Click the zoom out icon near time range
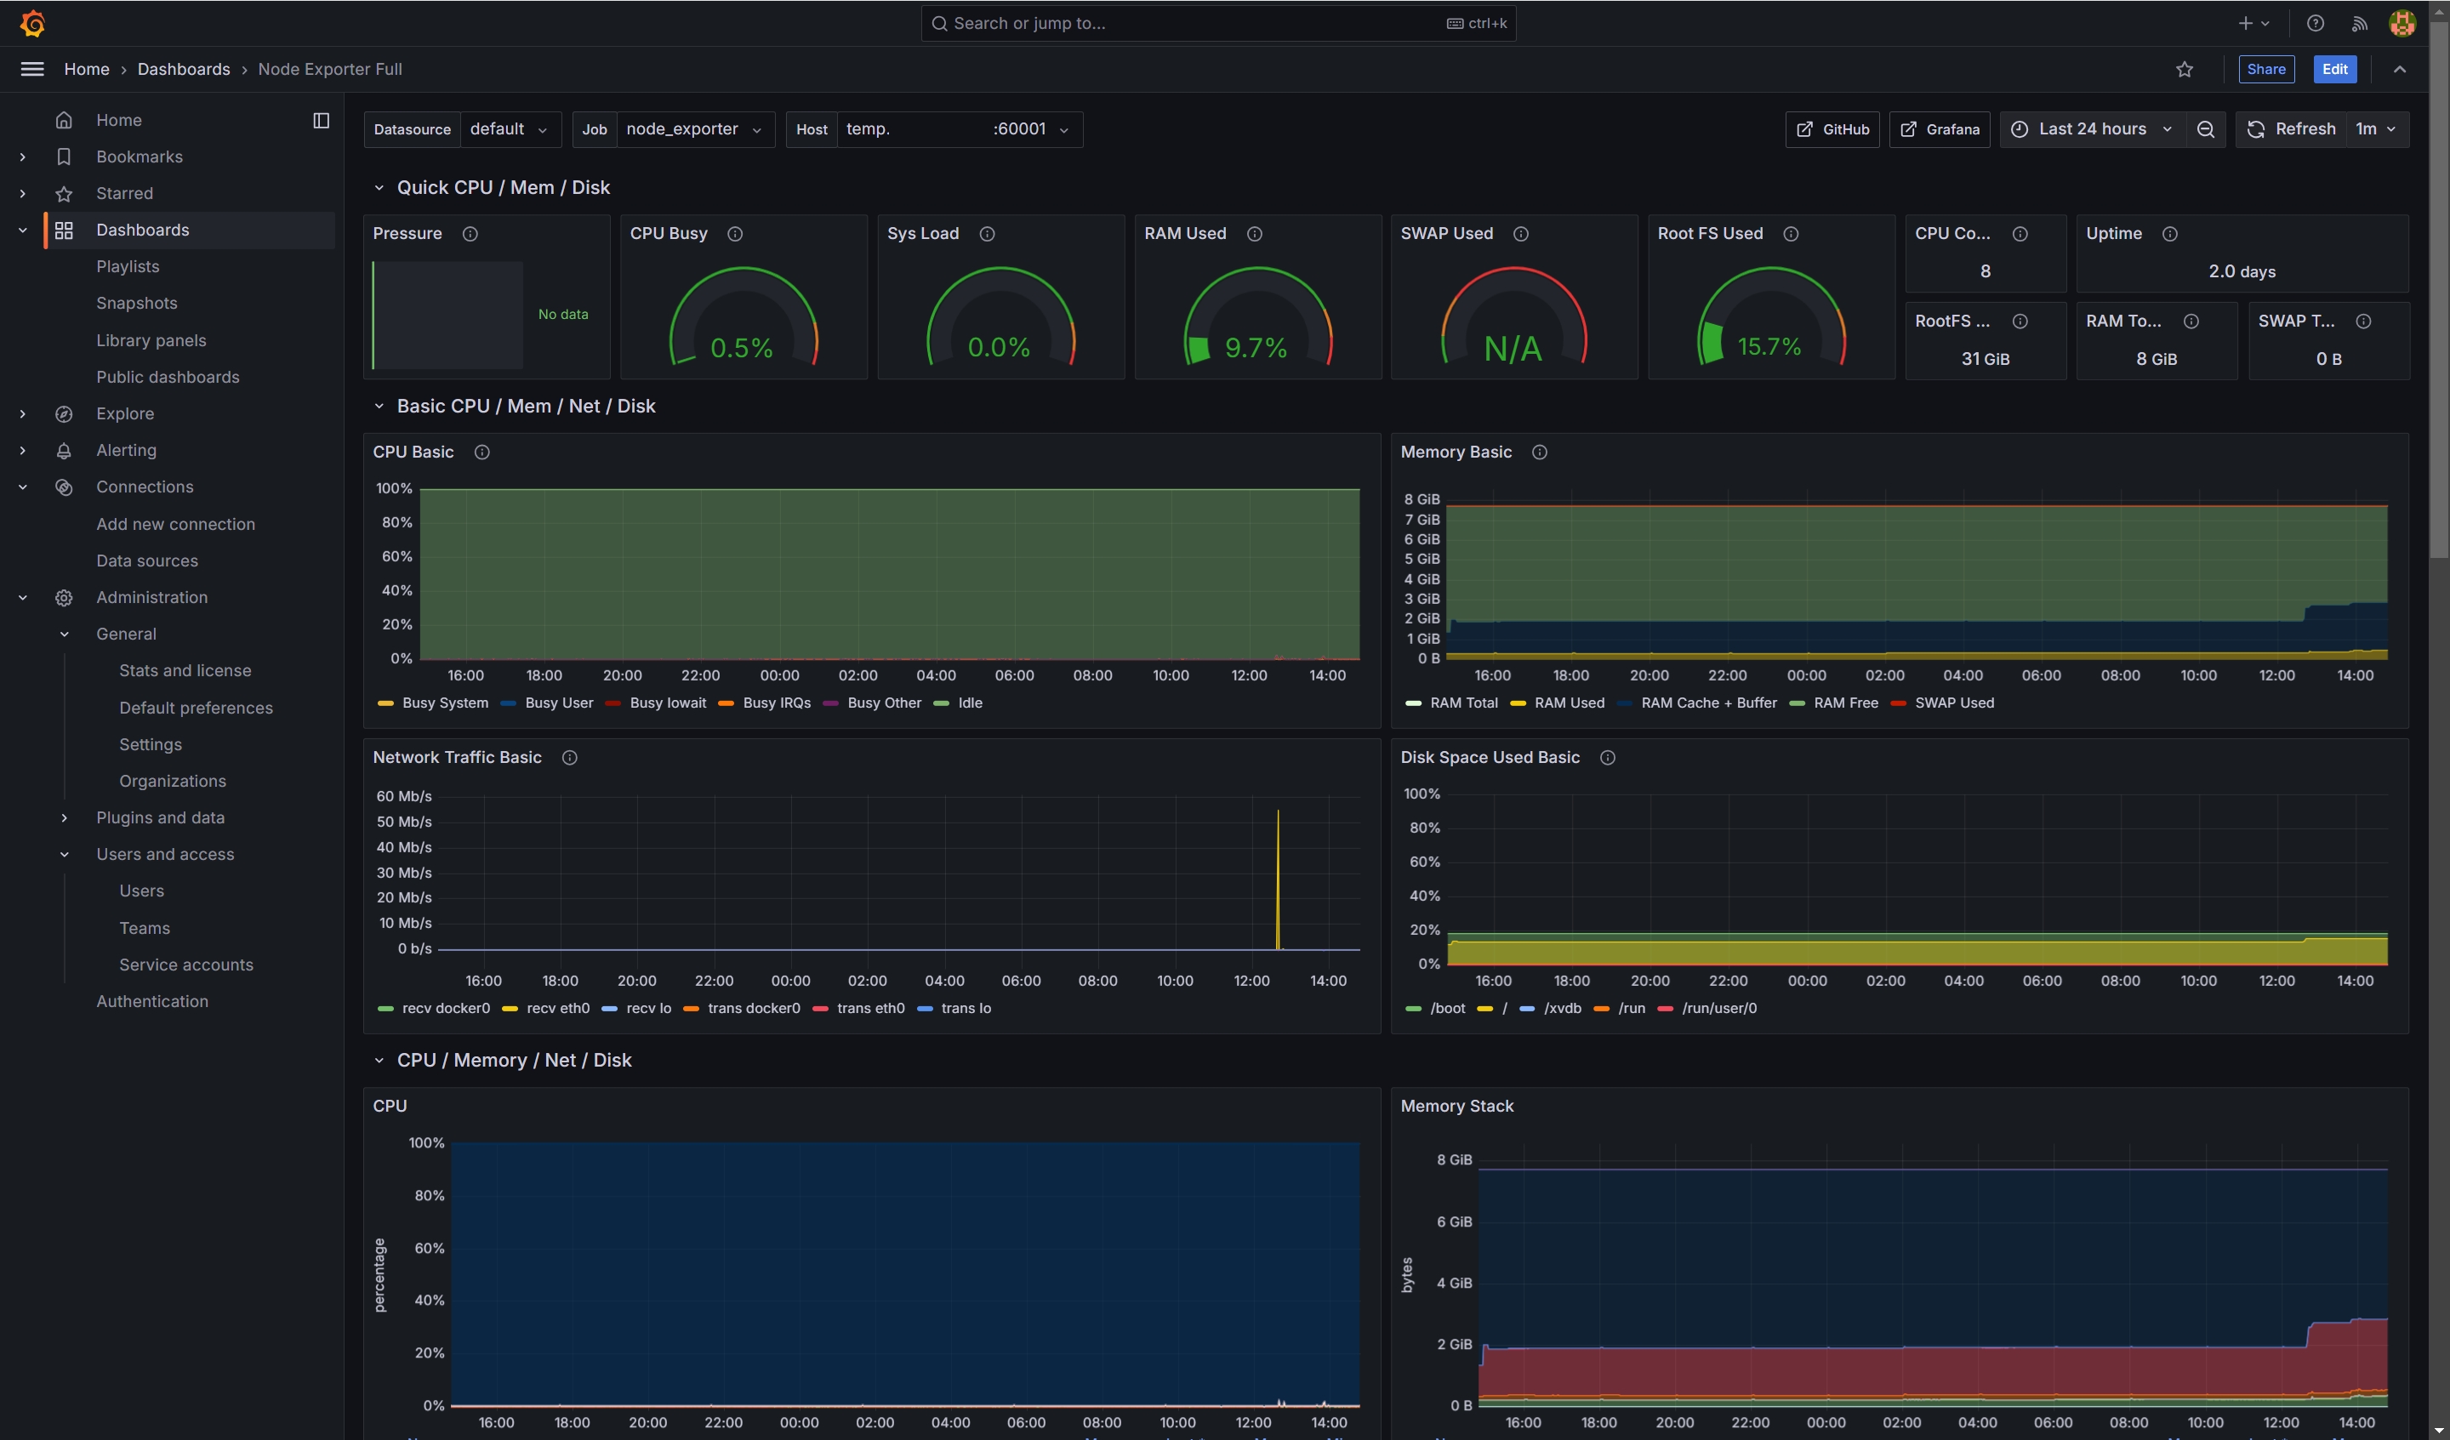Image resolution: width=2450 pixels, height=1440 pixels. 2205,128
